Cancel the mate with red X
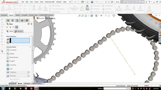The height and width of the screenshot is (90, 161). tap(10, 27)
